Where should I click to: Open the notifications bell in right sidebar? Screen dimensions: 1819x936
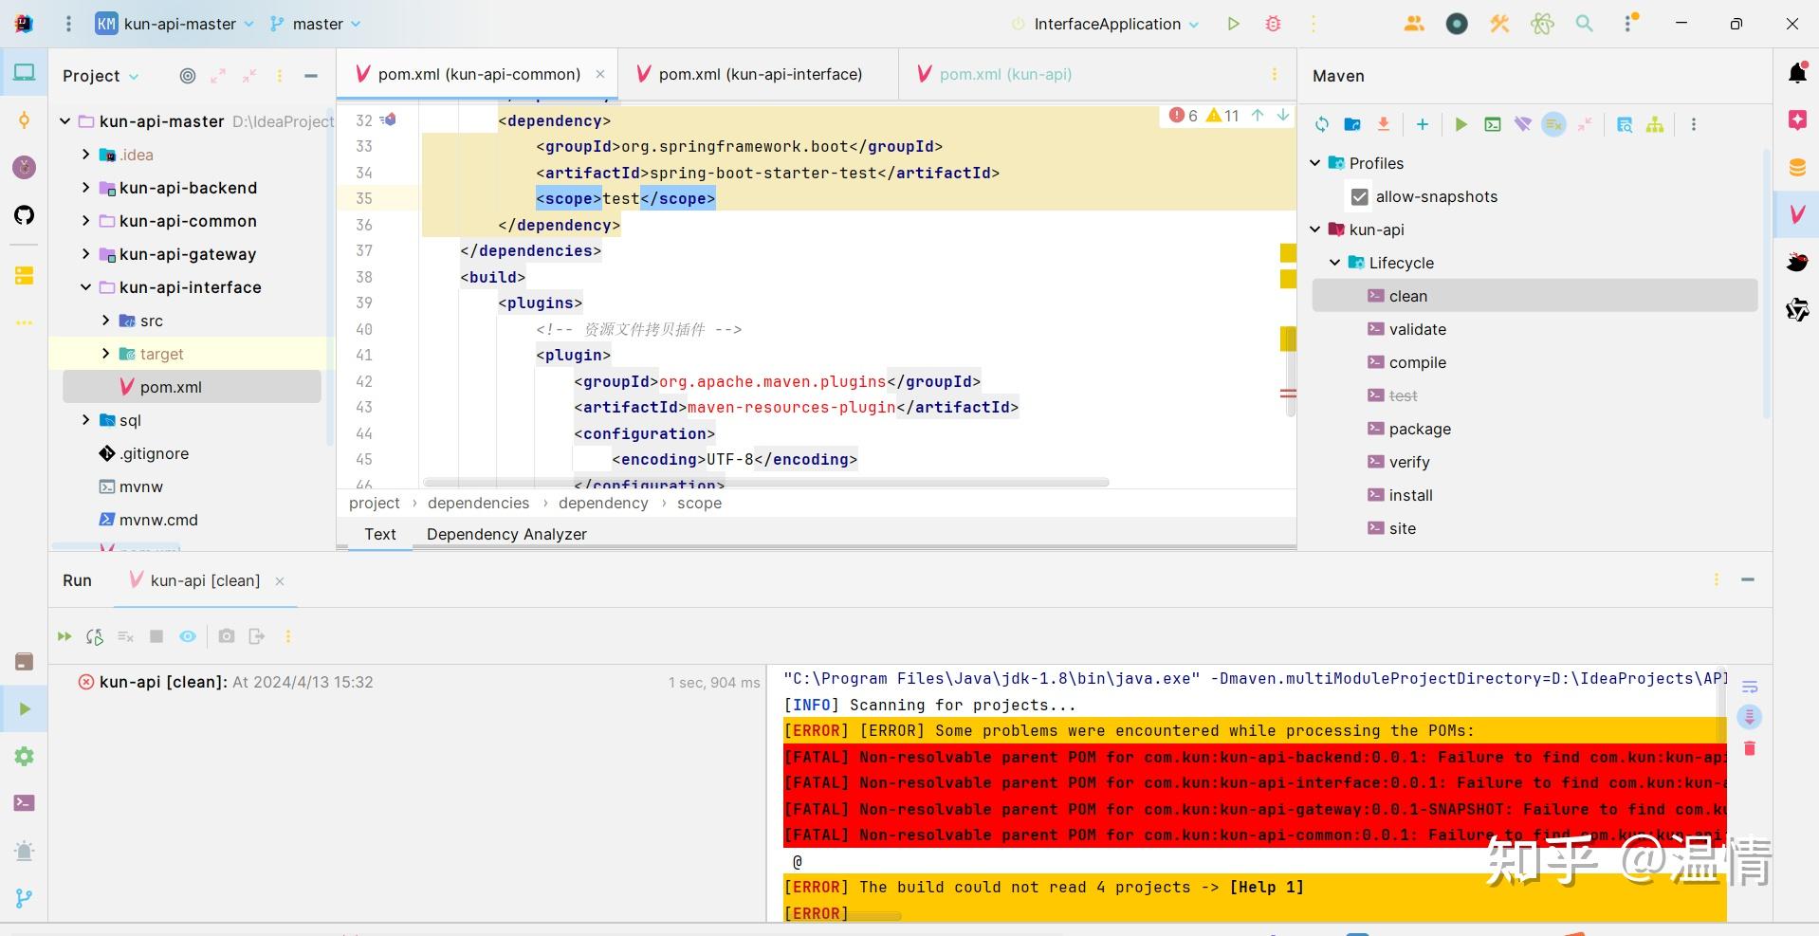[x=1798, y=72]
